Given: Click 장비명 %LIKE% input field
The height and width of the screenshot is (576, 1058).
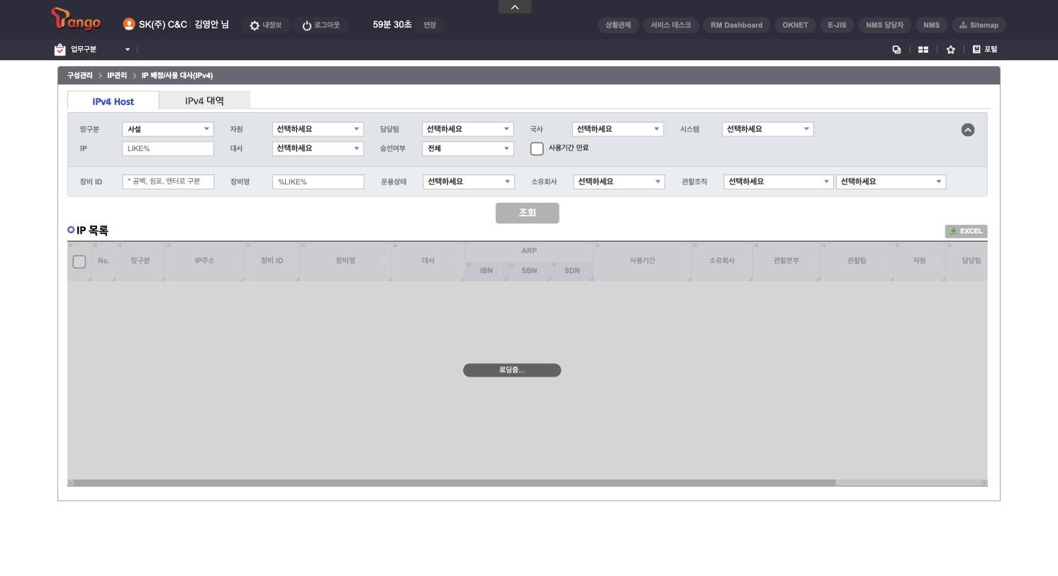Looking at the screenshot, I should (318, 182).
